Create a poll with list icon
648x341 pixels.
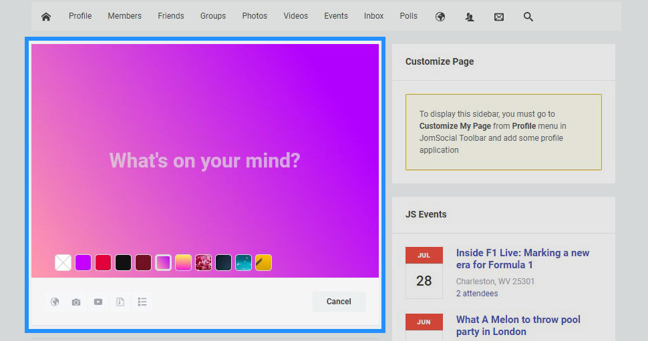pos(142,302)
